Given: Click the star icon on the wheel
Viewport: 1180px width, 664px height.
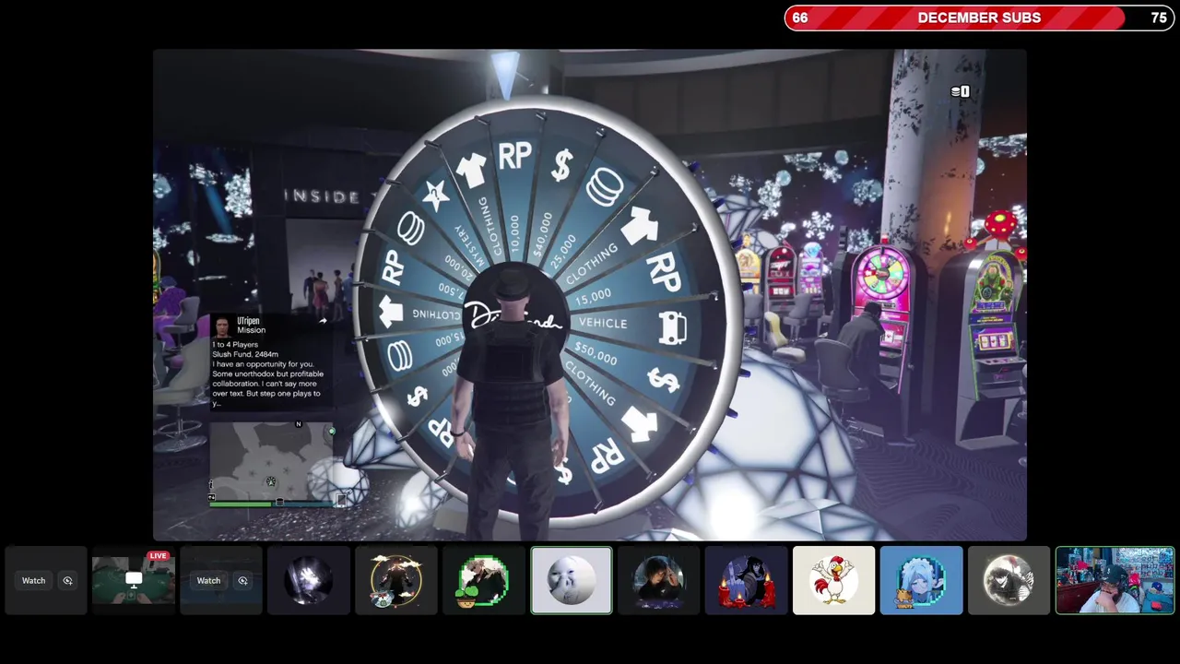Looking at the screenshot, I should pos(435,195).
